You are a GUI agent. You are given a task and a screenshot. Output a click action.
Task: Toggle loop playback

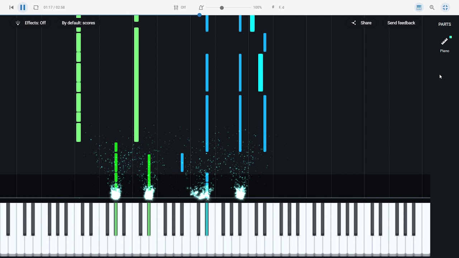click(x=36, y=7)
